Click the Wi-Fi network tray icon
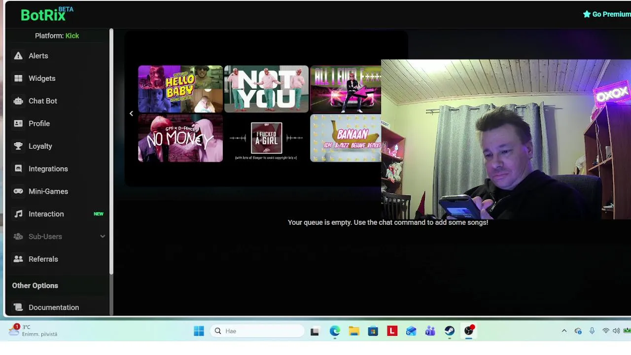Screen dimensions: 631x355 point(606,331)
